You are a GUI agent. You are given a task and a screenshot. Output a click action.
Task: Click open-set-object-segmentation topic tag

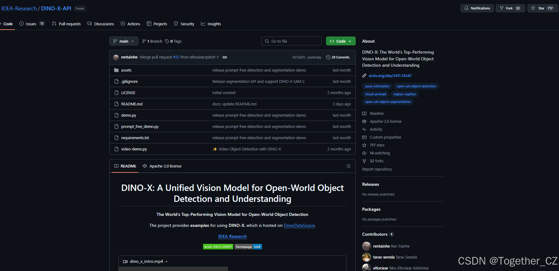coord(388,102)
